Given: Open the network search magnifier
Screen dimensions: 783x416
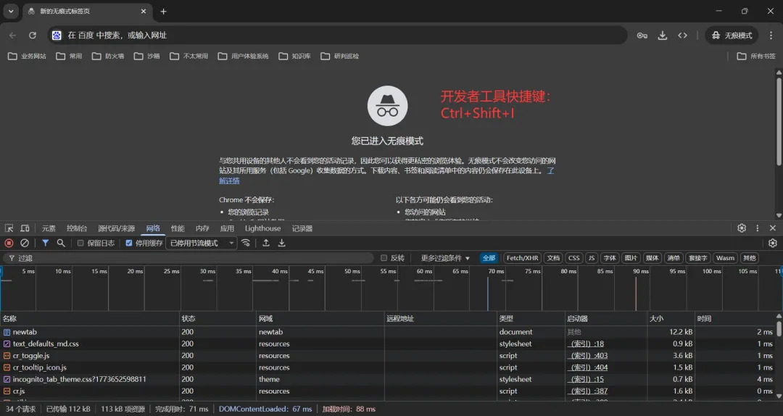Looking at the screenshot, I should [x=61, y=244].
